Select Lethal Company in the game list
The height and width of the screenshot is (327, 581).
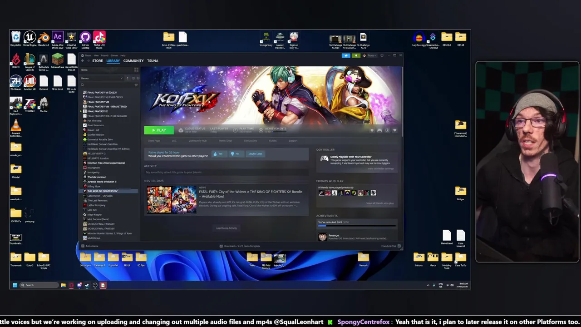coord(96,205)
